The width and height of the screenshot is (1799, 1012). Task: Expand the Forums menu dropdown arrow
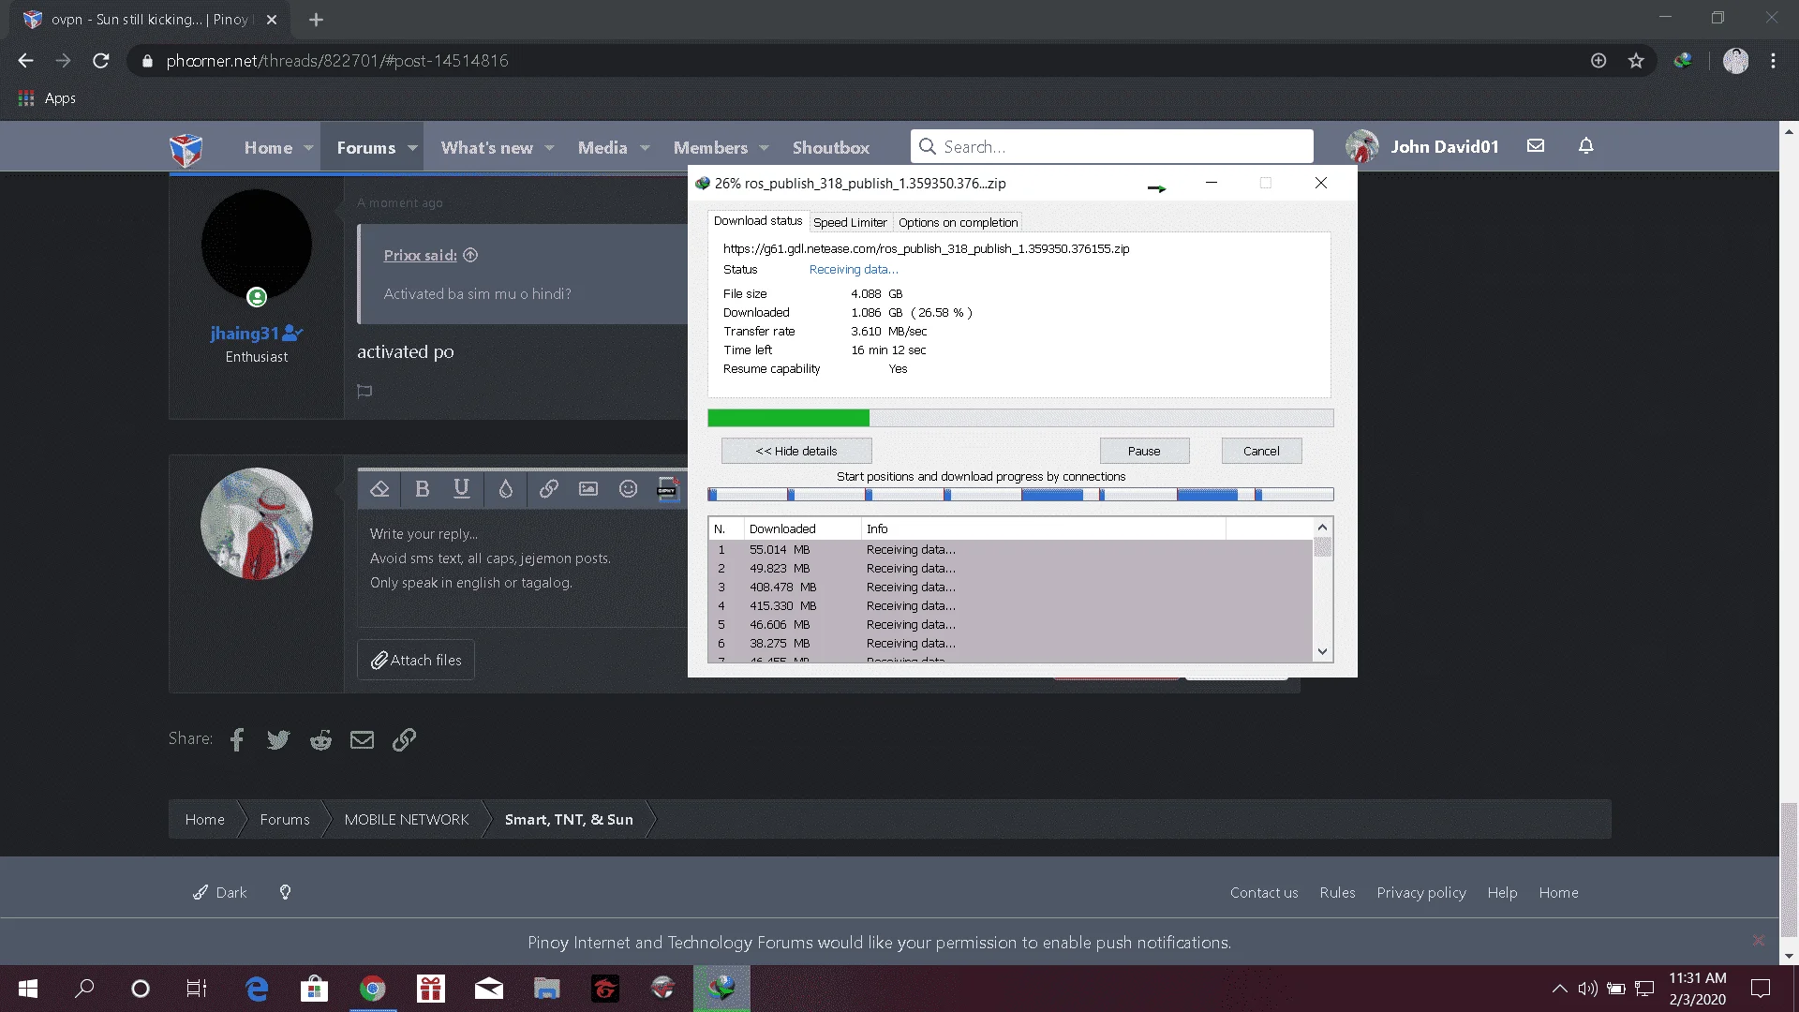click(412, 148)
